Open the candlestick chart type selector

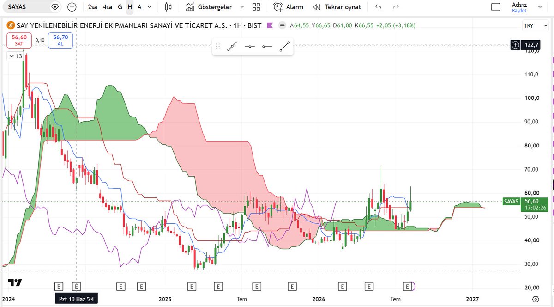[168, 7]
